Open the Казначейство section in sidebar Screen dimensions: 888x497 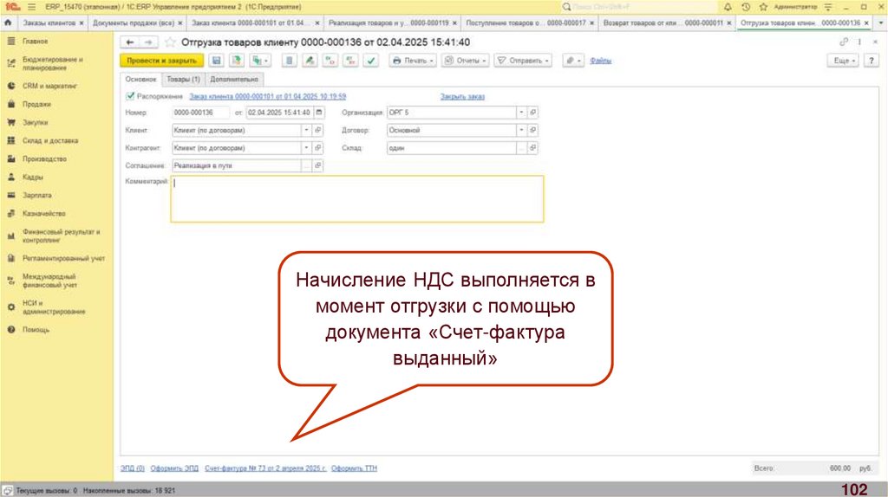point(43,213)
